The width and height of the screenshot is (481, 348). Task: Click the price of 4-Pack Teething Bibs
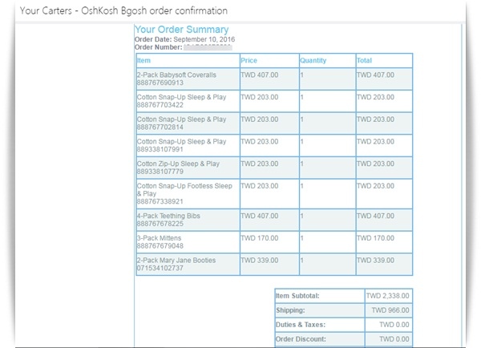point(260,216)
